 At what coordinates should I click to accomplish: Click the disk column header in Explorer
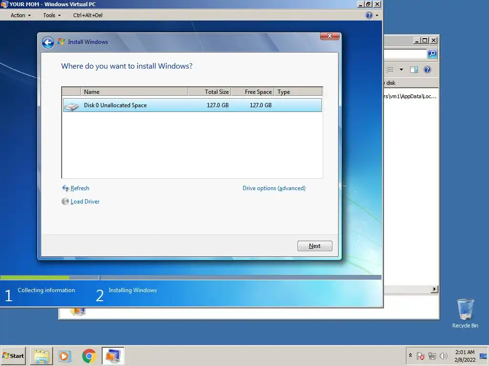[411, 83]
